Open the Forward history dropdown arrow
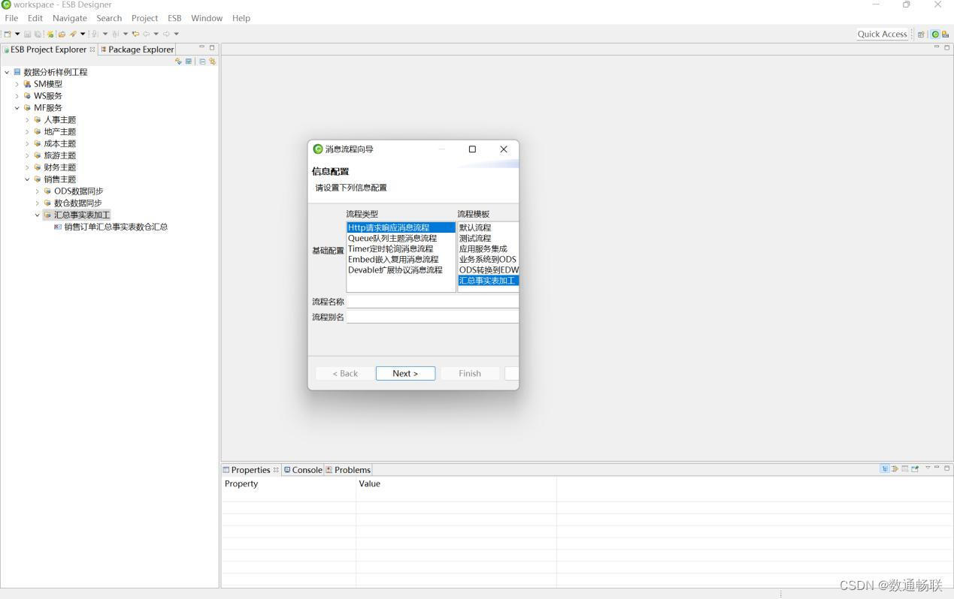954x599 pixels. click(x=176, y=34)
